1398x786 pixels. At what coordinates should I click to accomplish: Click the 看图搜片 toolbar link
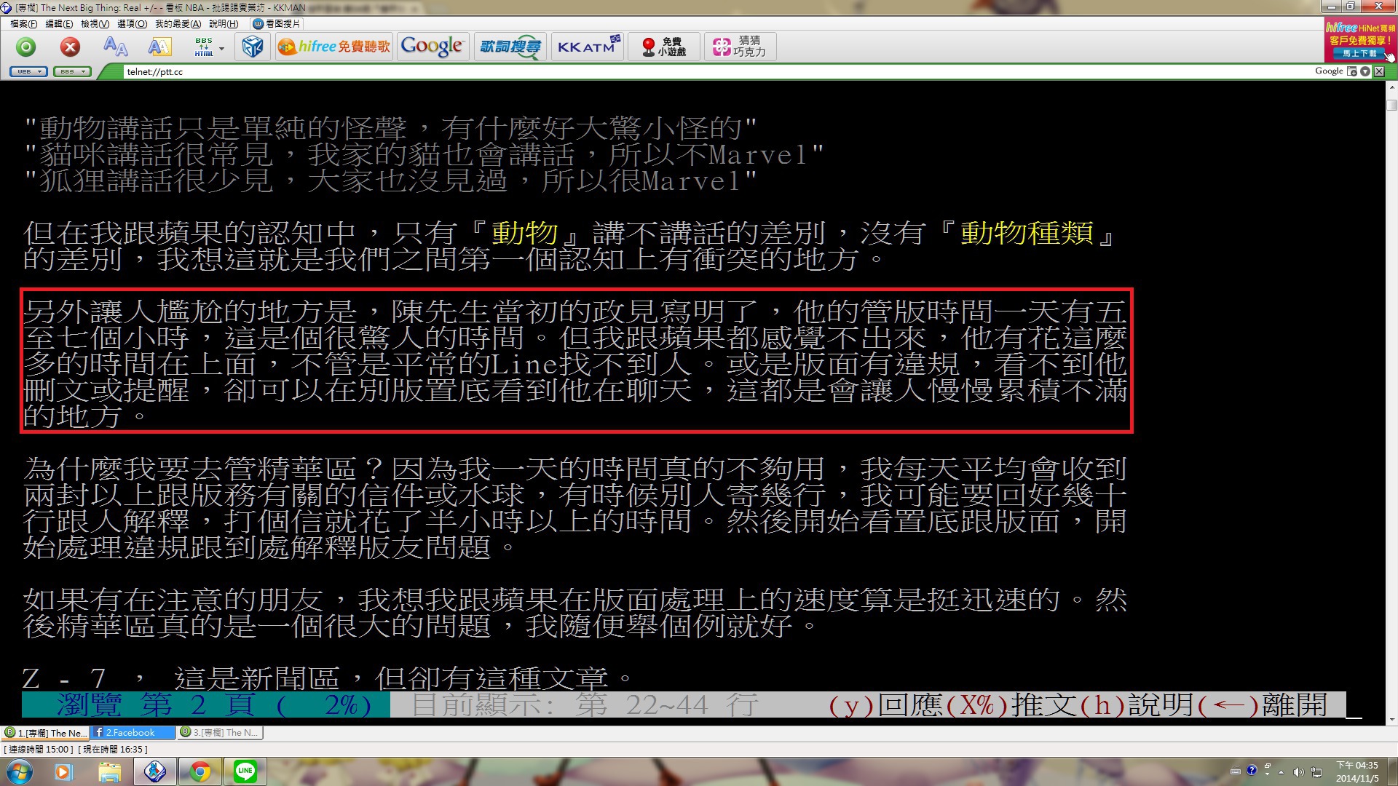277,24
